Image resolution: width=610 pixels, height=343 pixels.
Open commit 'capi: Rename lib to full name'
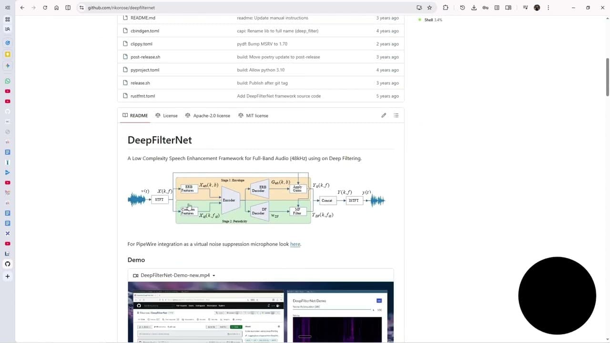coord(277,31)
